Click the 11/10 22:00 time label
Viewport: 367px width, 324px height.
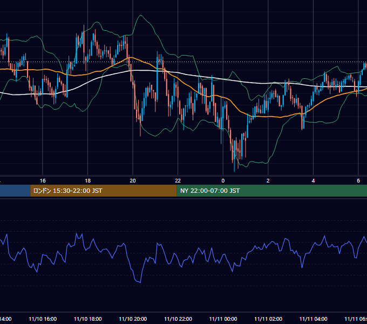178,319
